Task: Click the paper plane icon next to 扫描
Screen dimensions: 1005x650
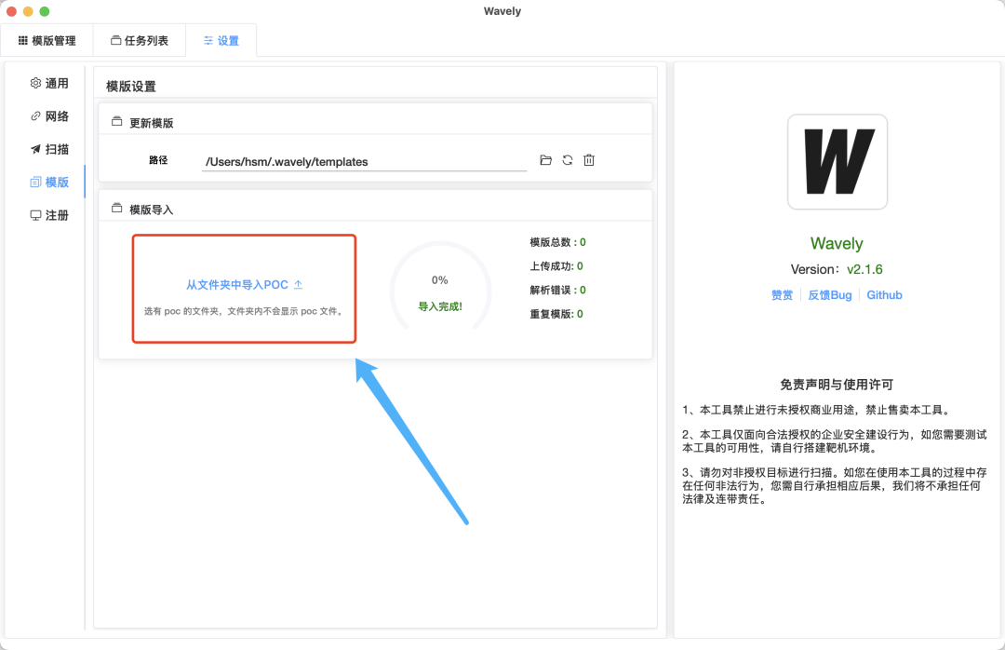Action: (x=35, y=149)
